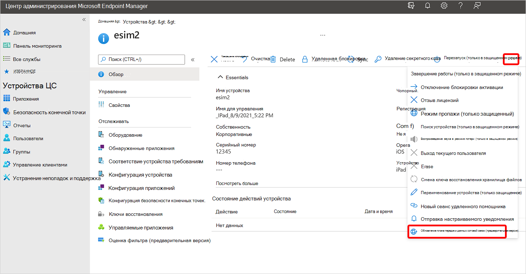Click the key icon for Удаление секретного кода
This screenshot has width=526, height=274.
tap(378, 59)
